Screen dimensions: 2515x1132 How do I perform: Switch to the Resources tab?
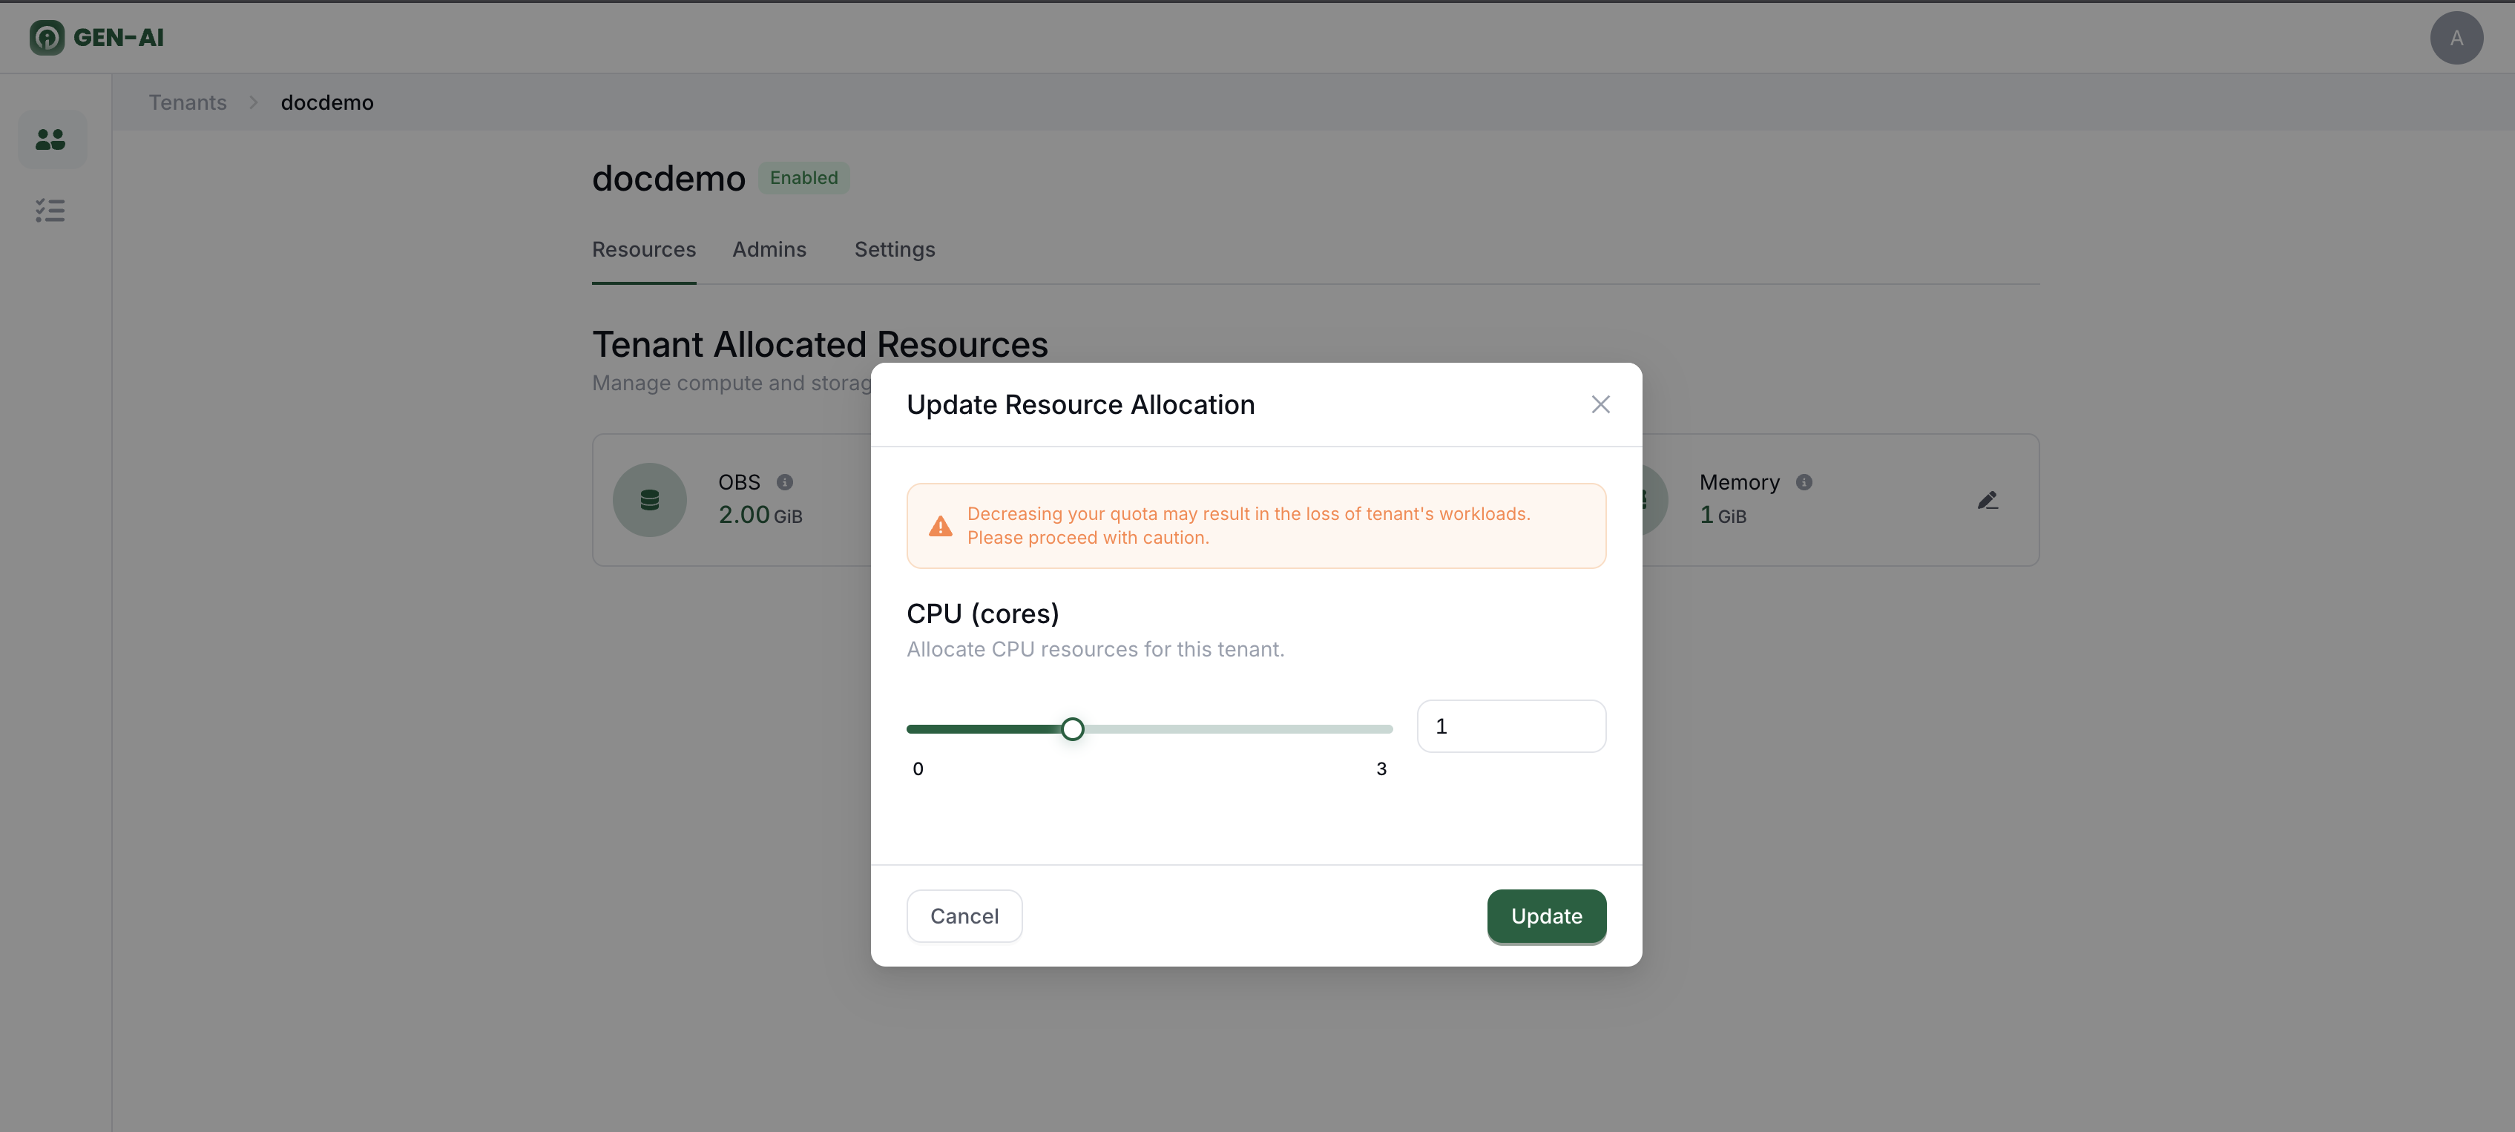(643, 250)
